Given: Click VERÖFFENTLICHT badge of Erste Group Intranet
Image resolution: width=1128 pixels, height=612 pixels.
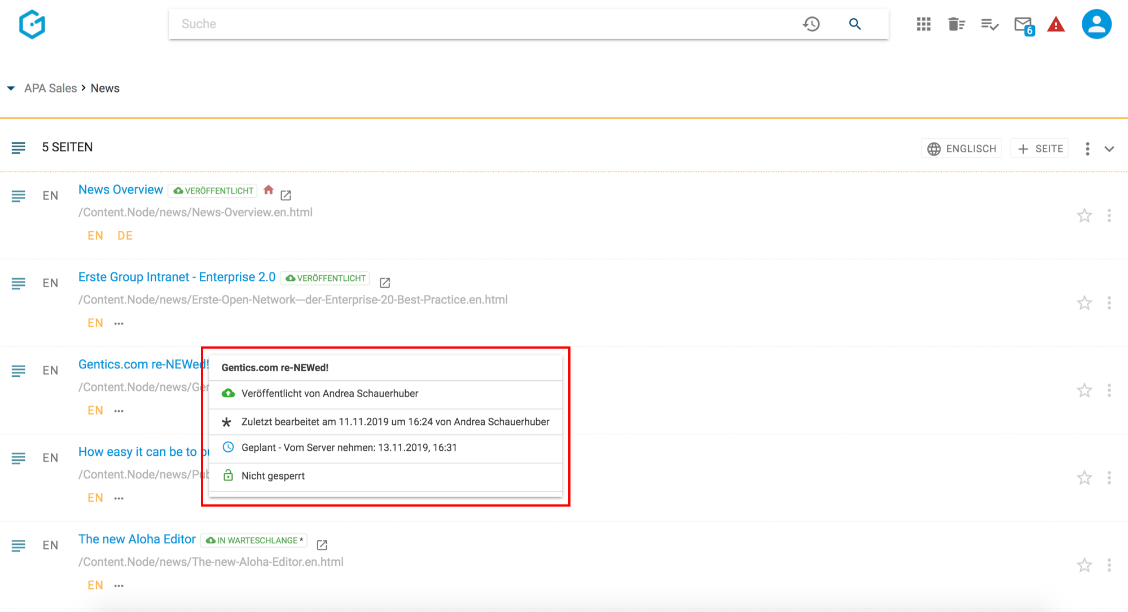Looking at the screenshot, I should click(x=325, y=278).
